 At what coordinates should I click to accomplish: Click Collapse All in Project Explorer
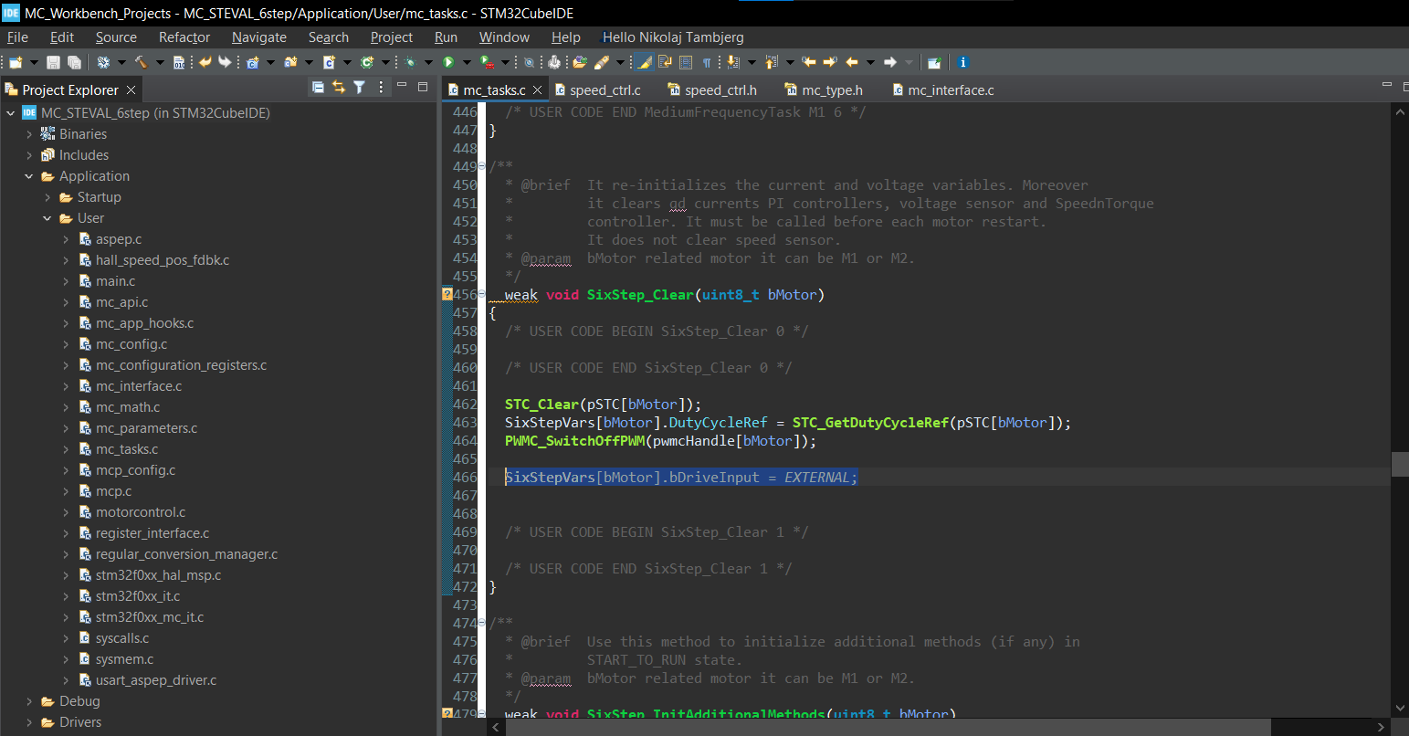pos(318,88)
